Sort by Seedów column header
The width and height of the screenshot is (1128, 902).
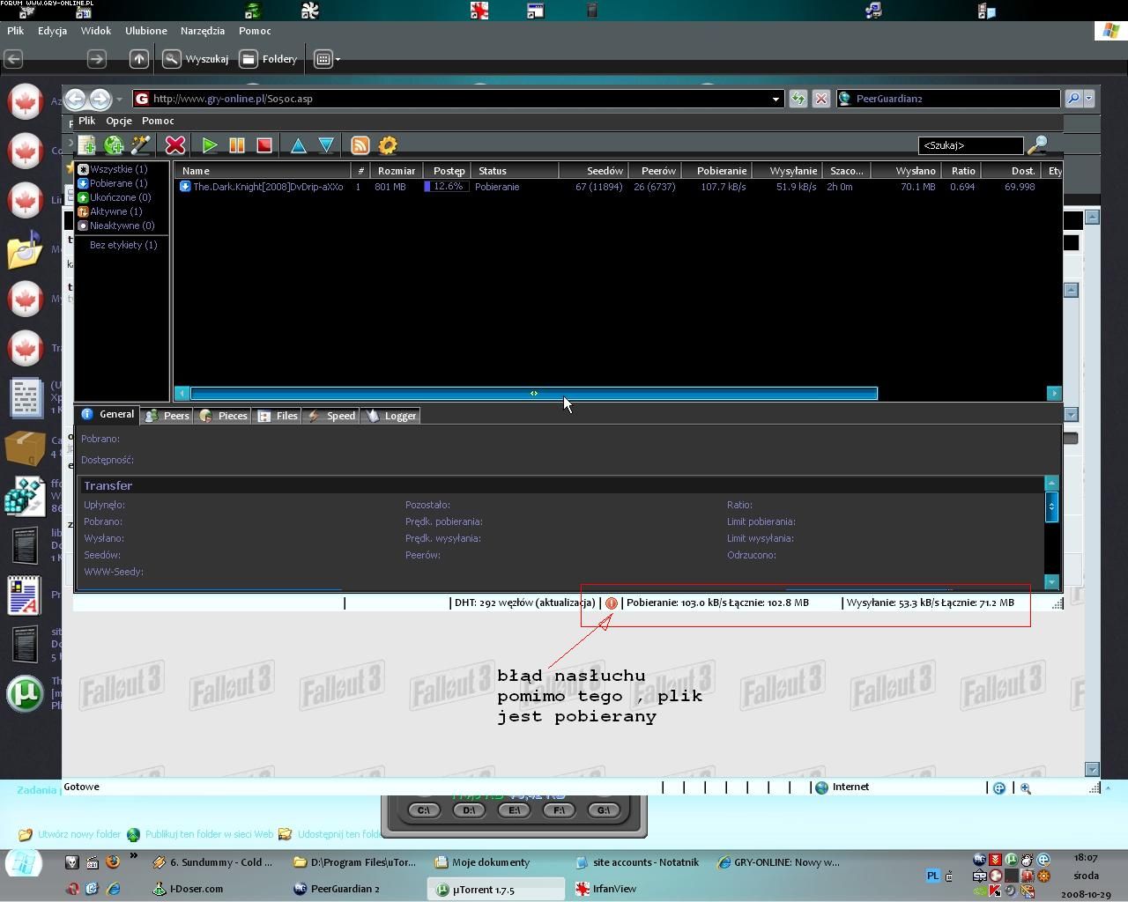(595, 171)
